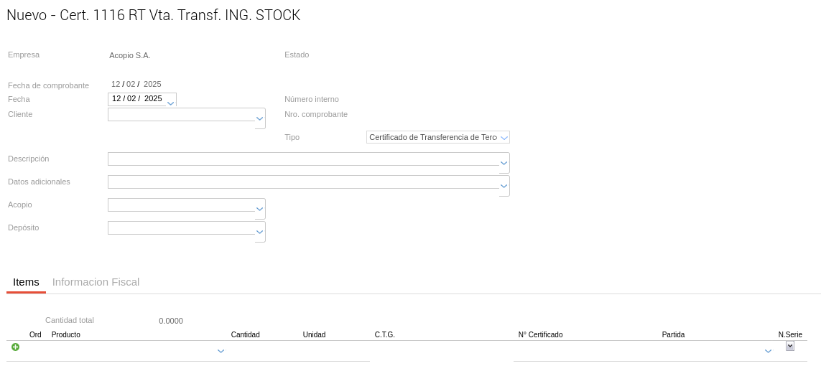The image size is (821, 371).
Task: Click the Datos adicionales text field
Action: (303, 182)
